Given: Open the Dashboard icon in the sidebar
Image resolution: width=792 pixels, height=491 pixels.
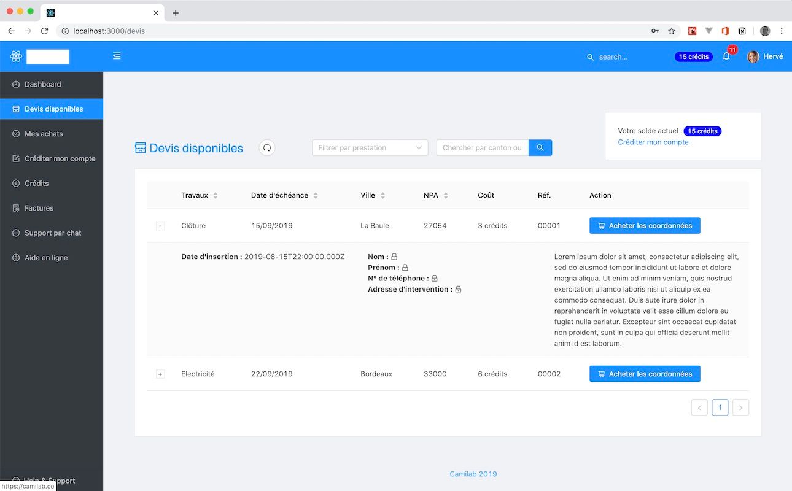Looking at the screenshot, I should [x=15, y=84].
